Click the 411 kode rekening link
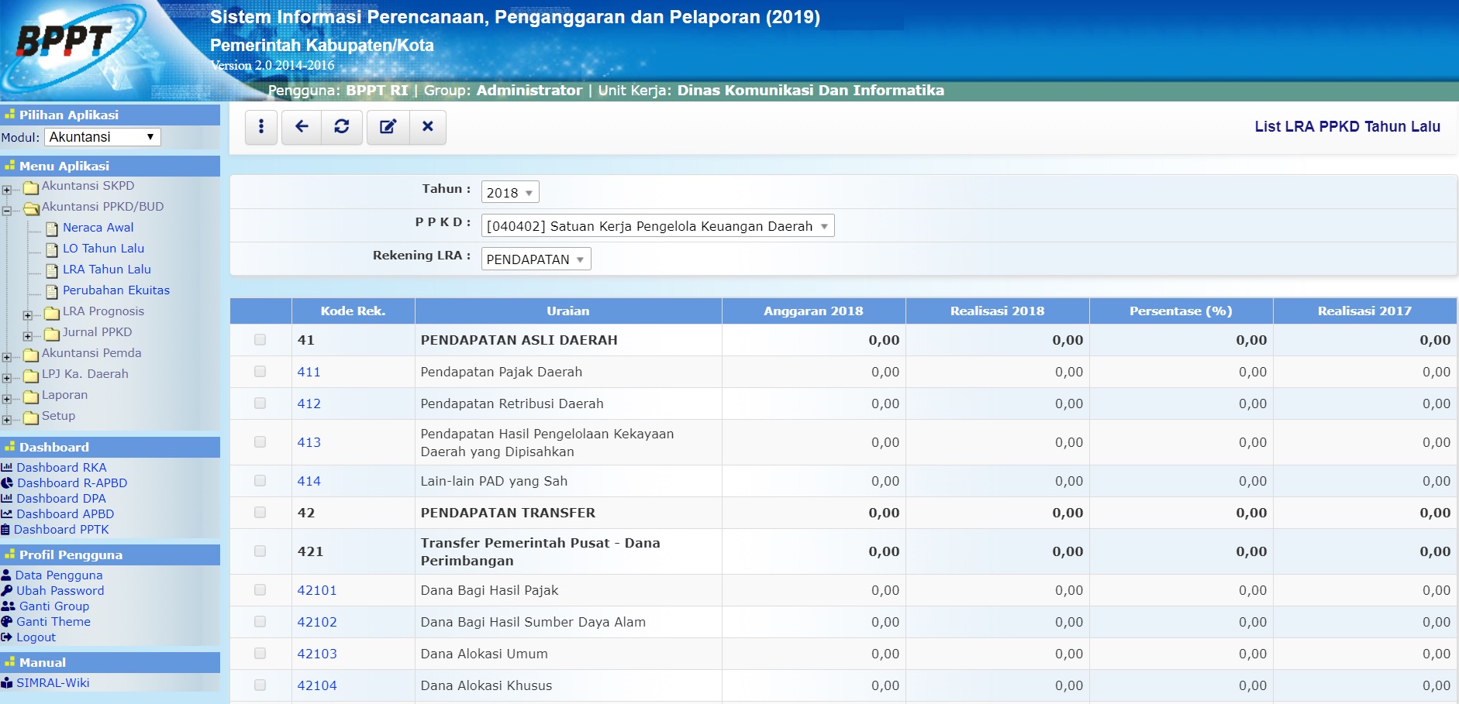 tap(309, 371)
